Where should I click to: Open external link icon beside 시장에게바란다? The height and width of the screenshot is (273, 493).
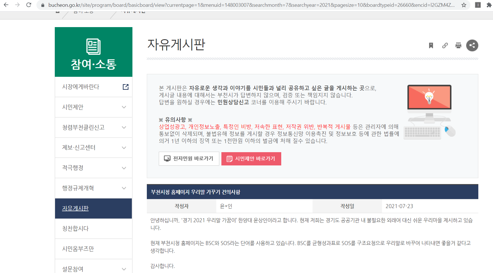(x=126, y=87)
